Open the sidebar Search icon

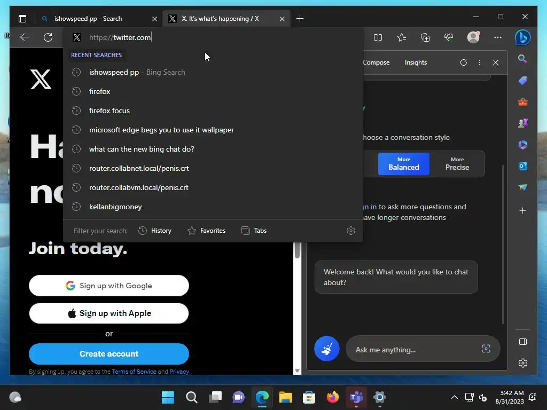click(522, 59)
